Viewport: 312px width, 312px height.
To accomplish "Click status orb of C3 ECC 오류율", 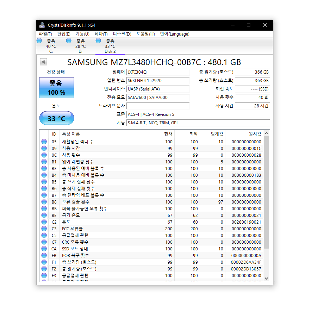I will [x=44, y=229].
